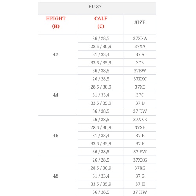Viewport: 196px width, 196px height.
Task: Click size 37 F cell
Action: tap(140, 143)
